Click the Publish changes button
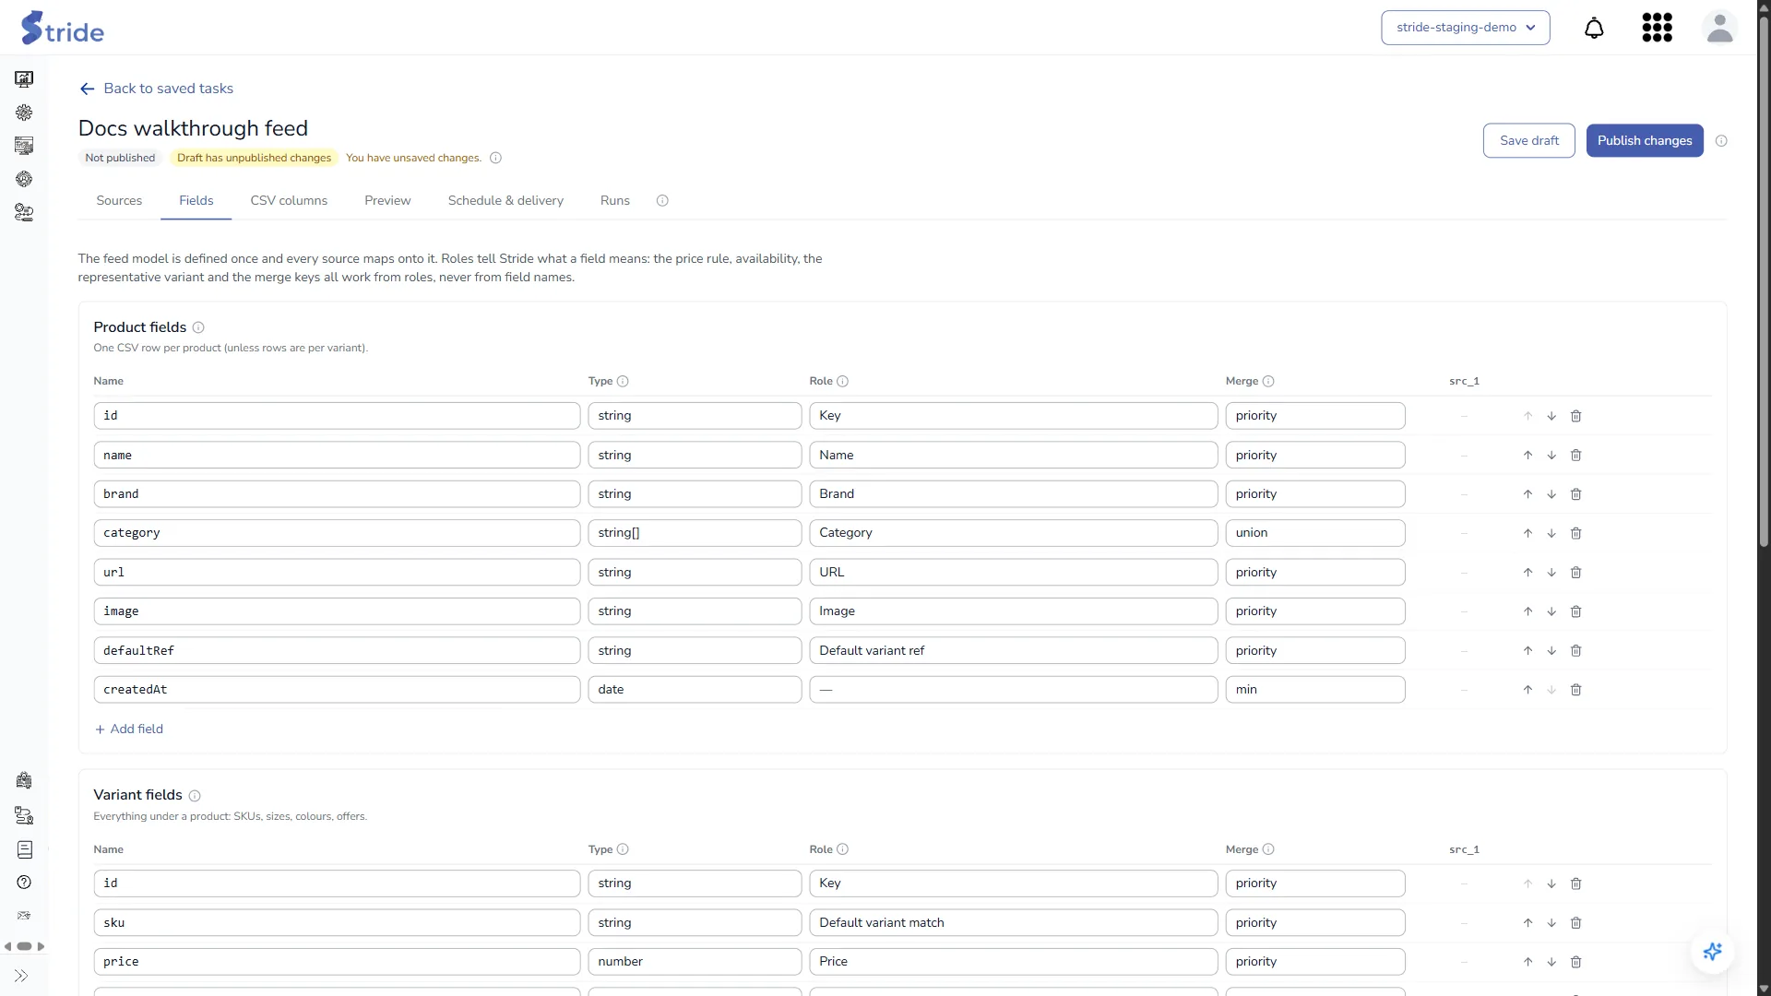The width and height of the screenshot is (1771, 996). (x=1644, y=141)
